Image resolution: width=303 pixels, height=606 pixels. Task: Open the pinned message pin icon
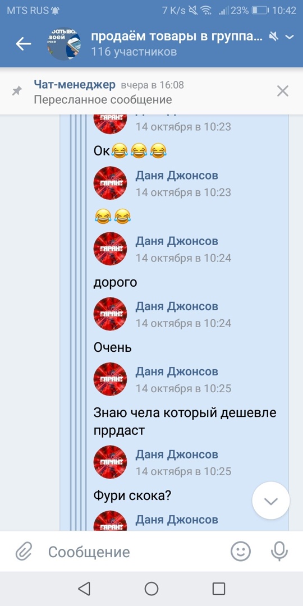(17, 91)
